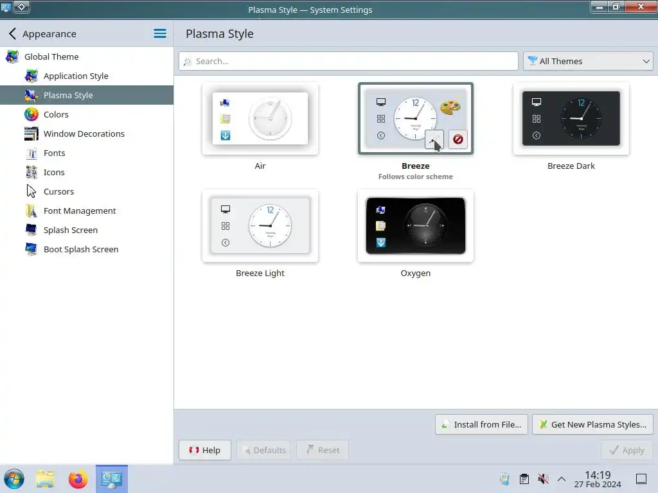Open Fonts settings
Viewport: 658px width, 493px height.
click(x=87, y=153)
